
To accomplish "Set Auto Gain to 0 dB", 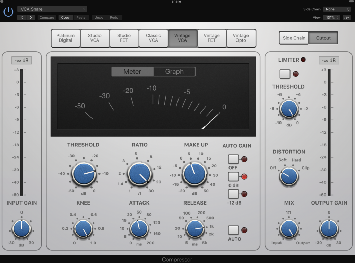I will (x=233, y=176).
